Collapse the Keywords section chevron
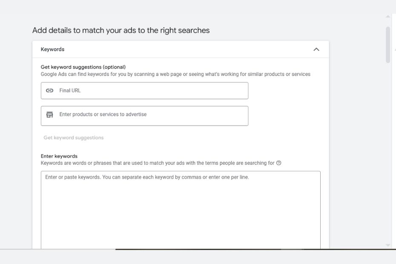 click(316, 49)
